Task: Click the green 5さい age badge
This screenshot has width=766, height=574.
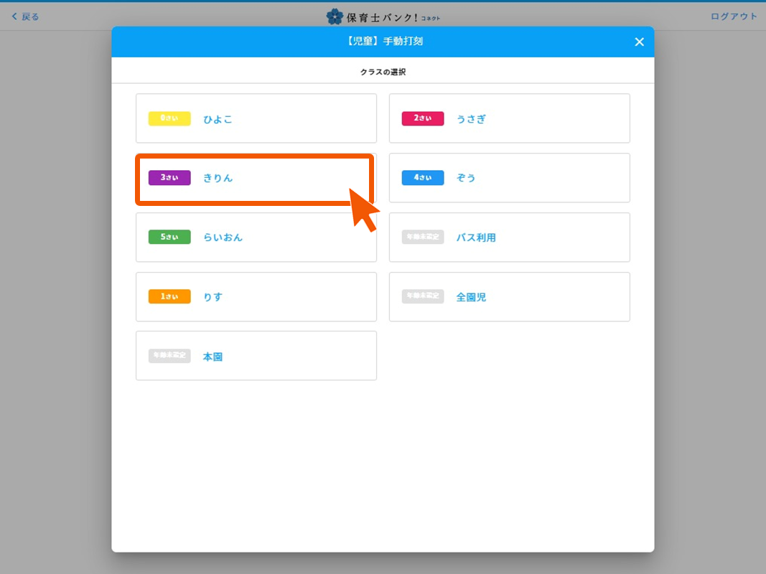Action: [x=169, y=237]
